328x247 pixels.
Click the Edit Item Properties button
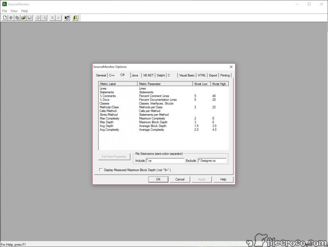[x=114, y=157]
